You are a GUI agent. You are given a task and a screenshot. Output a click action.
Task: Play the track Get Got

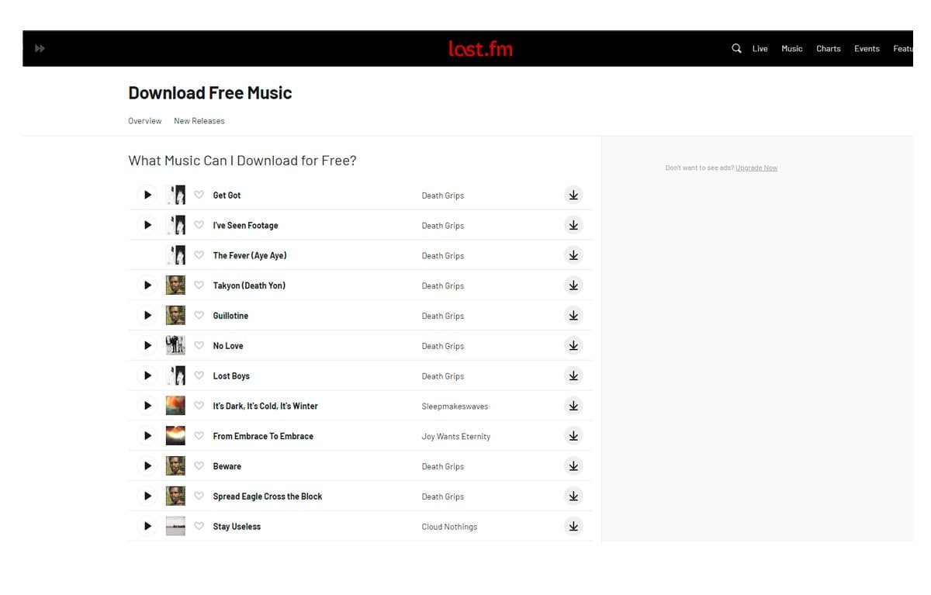click(147, 195)
